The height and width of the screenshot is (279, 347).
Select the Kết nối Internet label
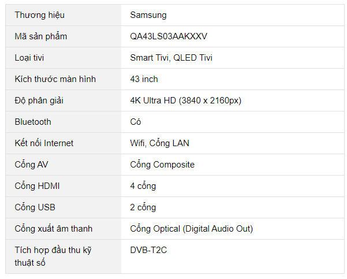(x=44, y=143)
